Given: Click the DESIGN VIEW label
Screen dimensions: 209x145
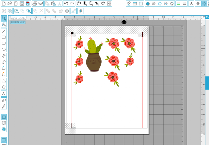Looking at the screenshot, I should coord(18,22).
